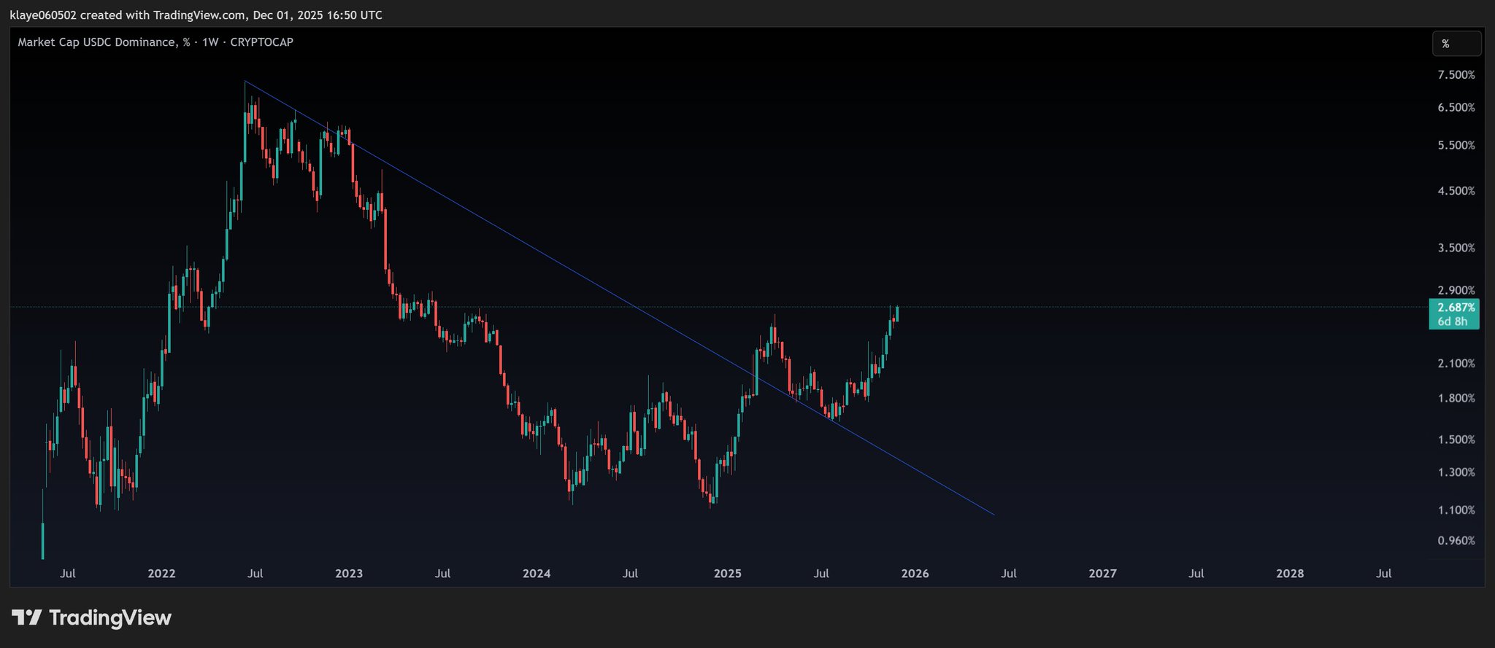The image size is (1495, 648).
Task: Click the 0.960% price scale label
Action: pos(1456,541)
